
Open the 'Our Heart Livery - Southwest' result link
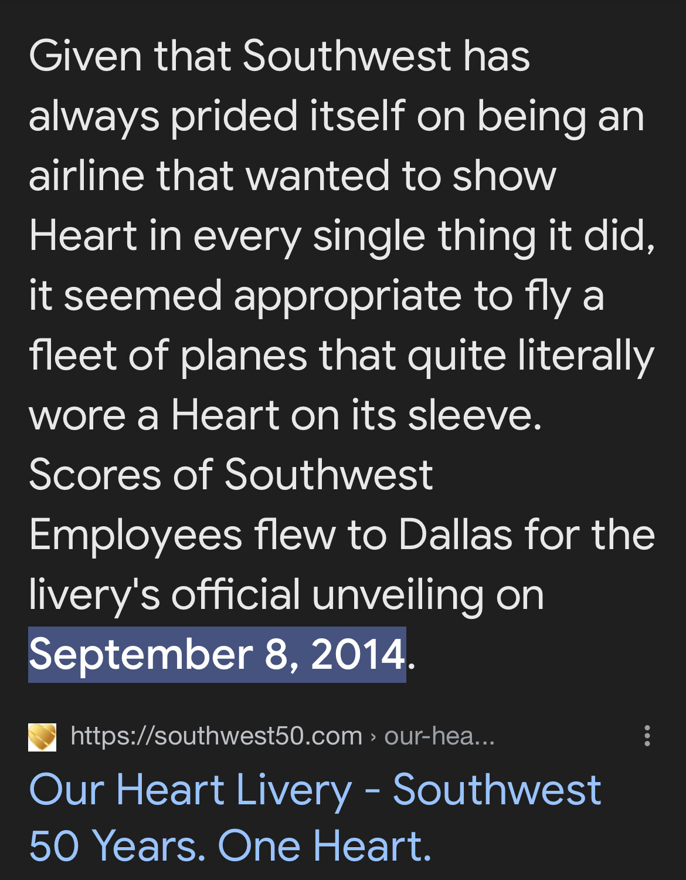click(x=315, y=789)
